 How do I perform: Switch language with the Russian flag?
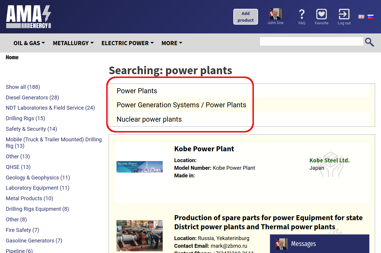click(x=370, y=17)
